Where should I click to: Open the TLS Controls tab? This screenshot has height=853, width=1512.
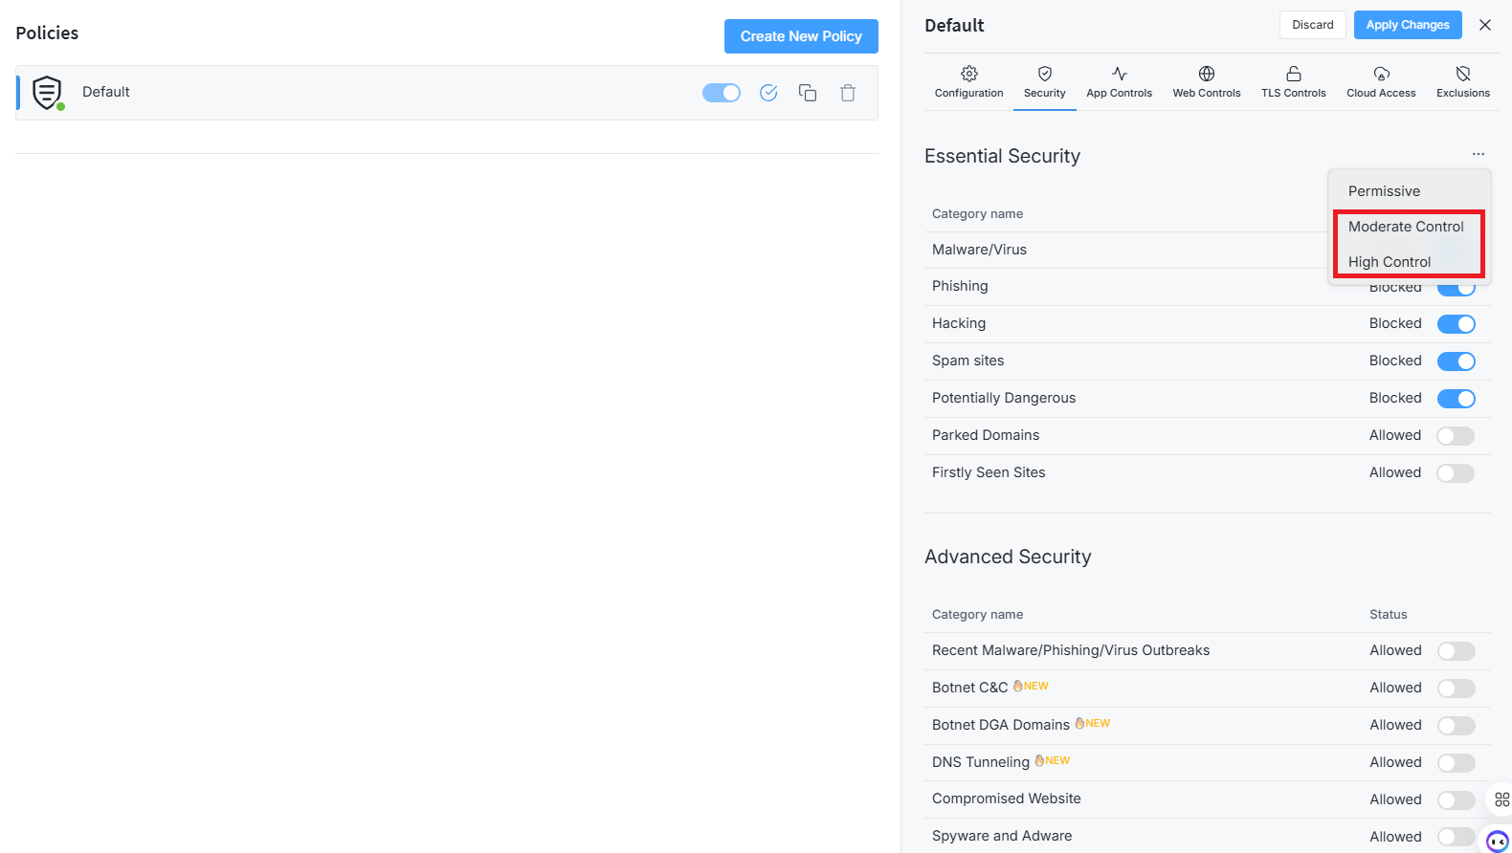pos(1294,82)
